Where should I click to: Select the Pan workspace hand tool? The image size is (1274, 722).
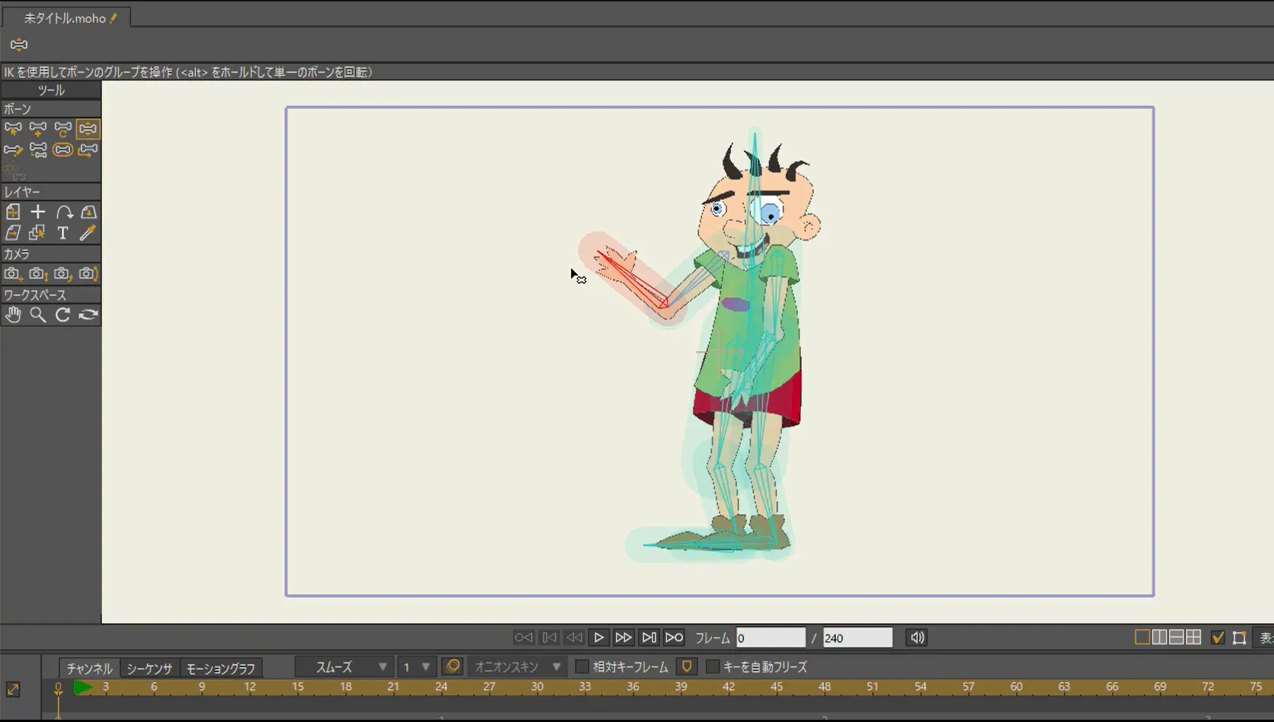13,315
